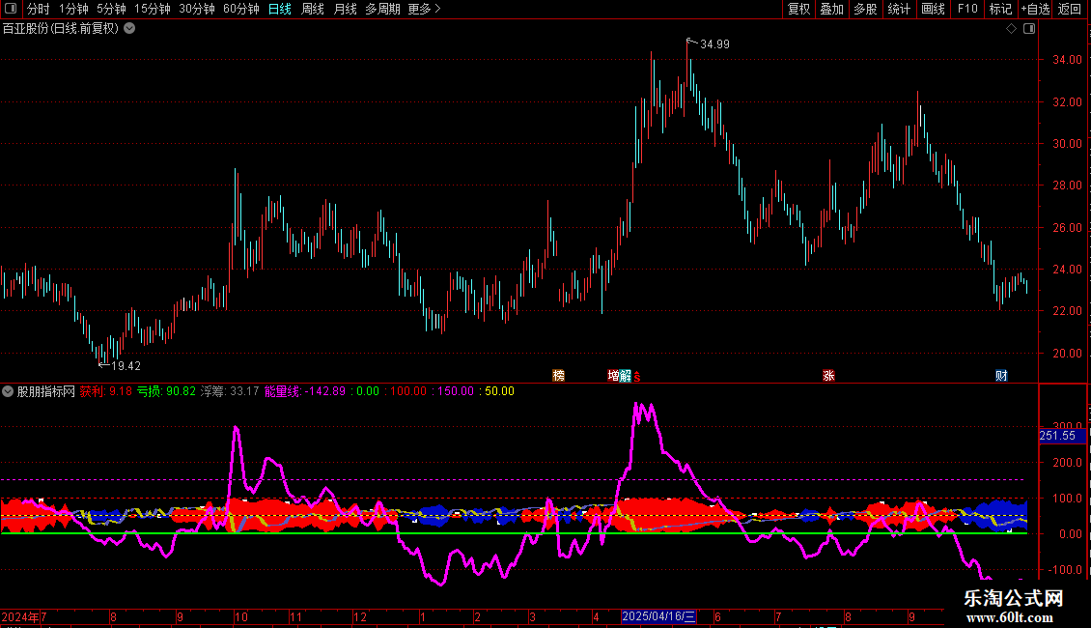The width and height of the screenshot is (1091, 628).
Task: Click the 251.55 value marker on axis
Action: pyautogui.click(x=1057, y=436)
